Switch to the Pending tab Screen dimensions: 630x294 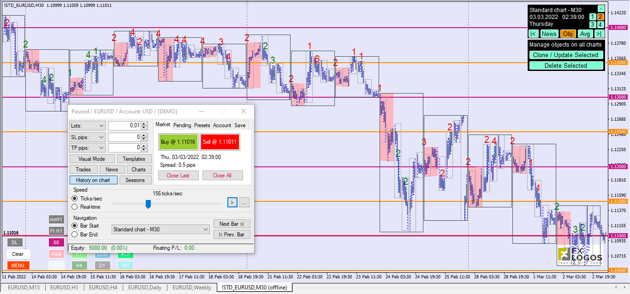[182, 125]
